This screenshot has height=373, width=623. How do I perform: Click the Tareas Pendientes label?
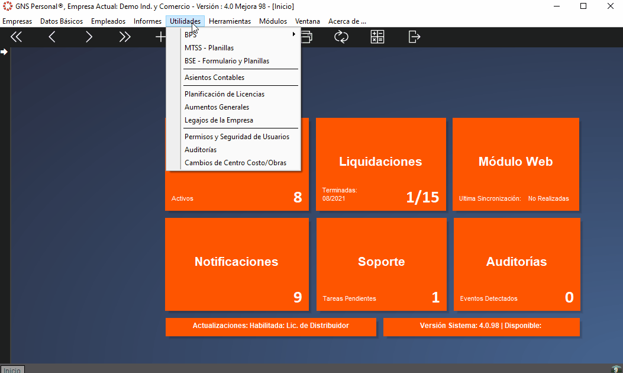point(349,298)
